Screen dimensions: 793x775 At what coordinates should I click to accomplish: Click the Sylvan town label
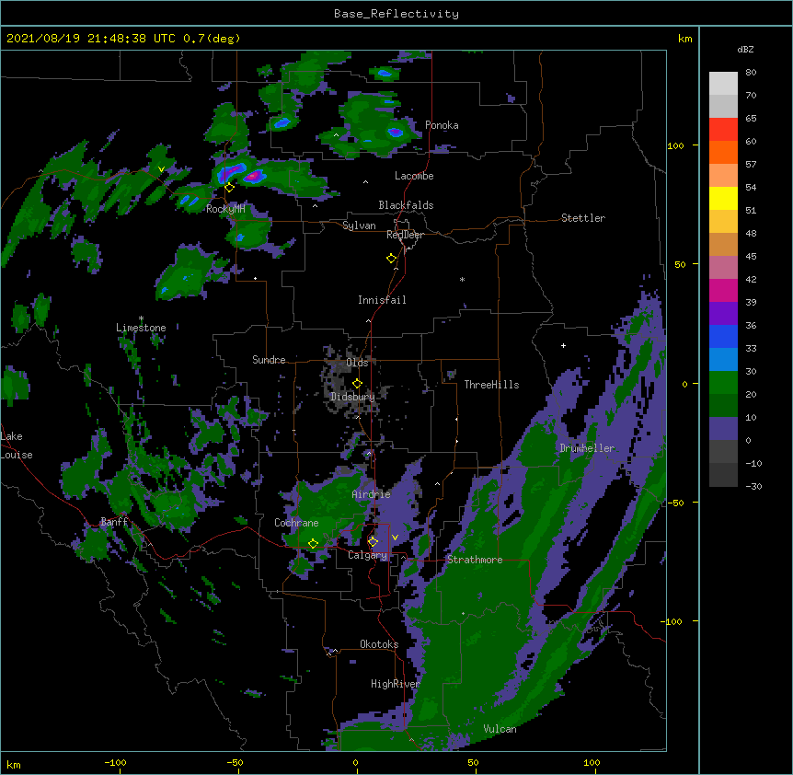click(359, 226)
